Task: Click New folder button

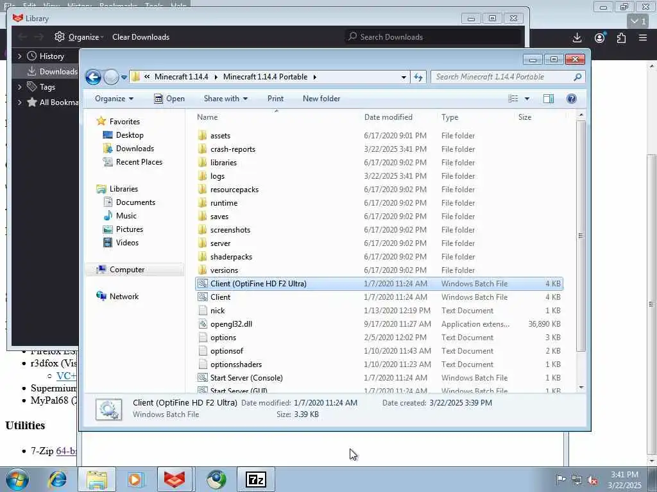Action: [x=321, y=99]
